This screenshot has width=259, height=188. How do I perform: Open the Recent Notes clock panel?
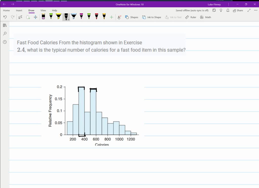click(x=4, y=42)
